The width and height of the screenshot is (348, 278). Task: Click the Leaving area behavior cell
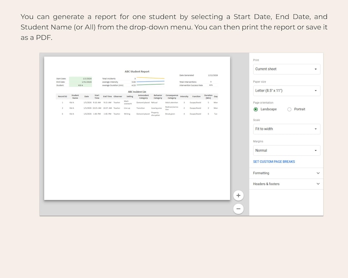[x=156, y=108]
